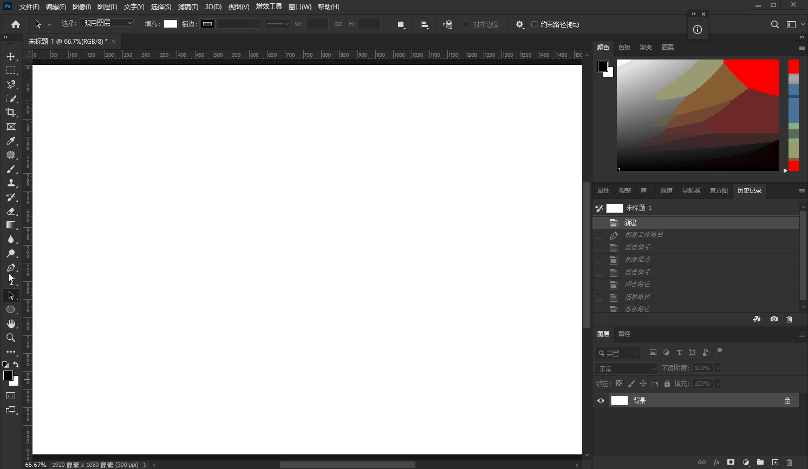Create a new fill or adjustment layer
The width and height of the screenshot is (808, 469).
[746, 463]
